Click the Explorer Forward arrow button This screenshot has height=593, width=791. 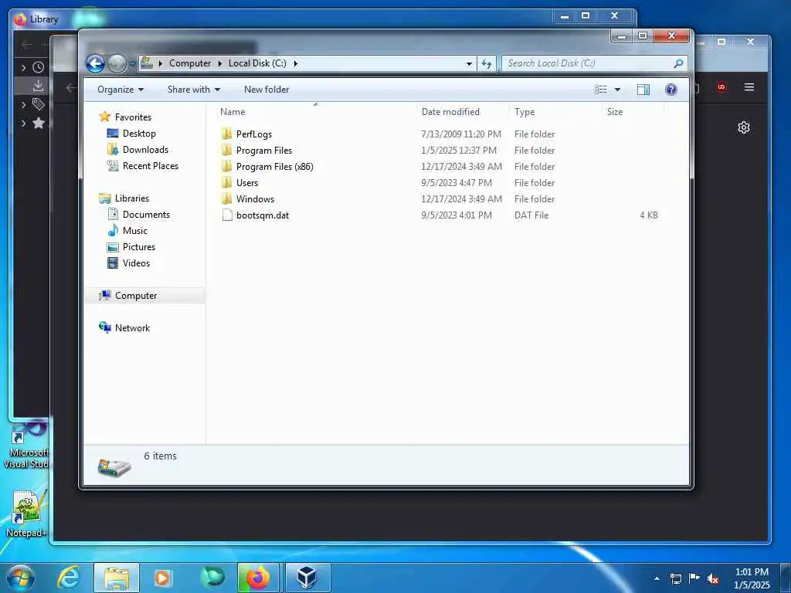(117, 63)
